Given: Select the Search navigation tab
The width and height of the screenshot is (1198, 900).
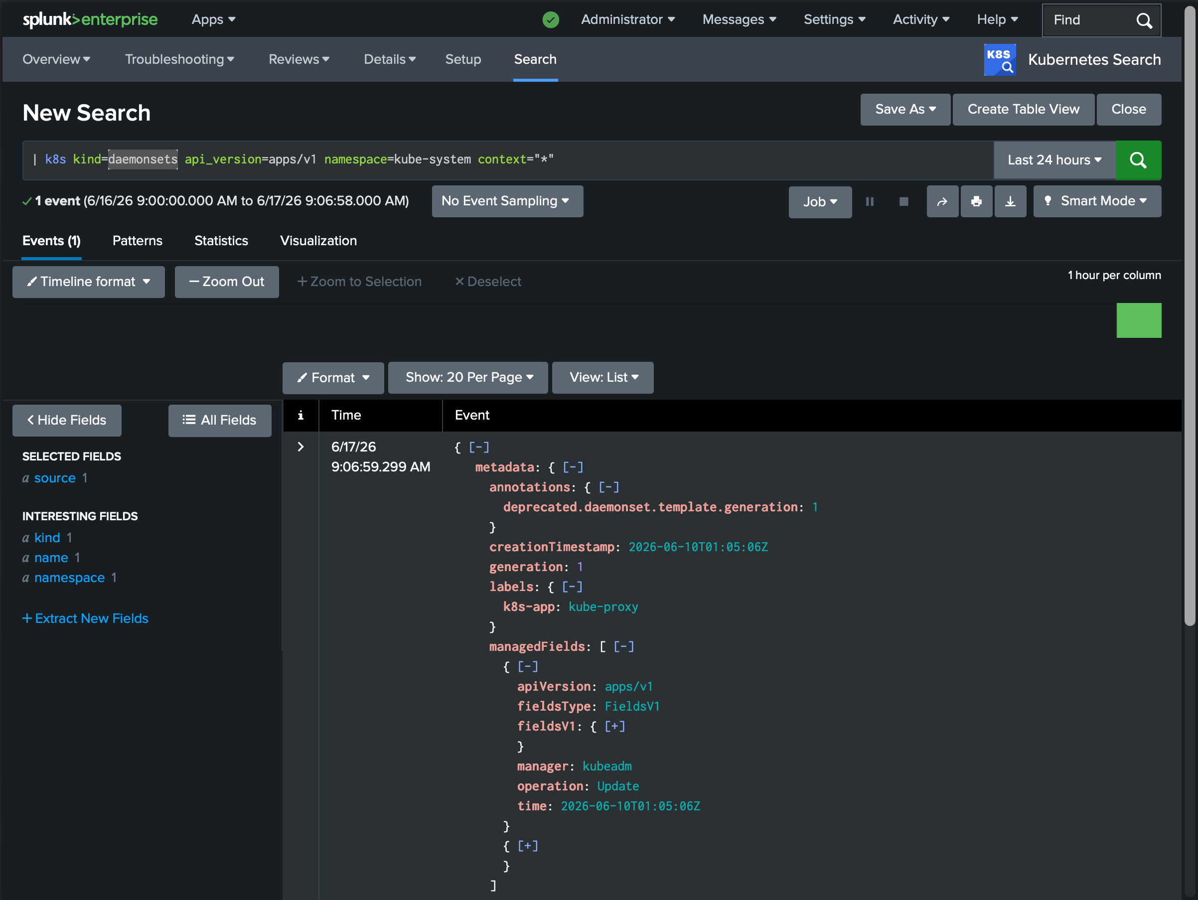Looking at the screenshot, I should (535, 60).
